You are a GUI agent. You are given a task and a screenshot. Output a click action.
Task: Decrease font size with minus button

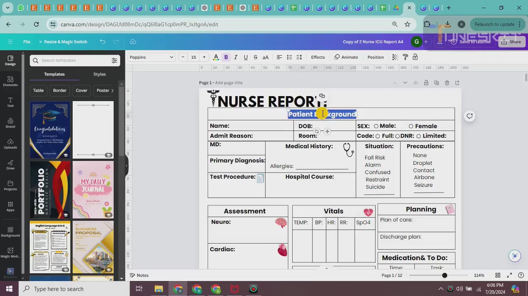point(183,57)
